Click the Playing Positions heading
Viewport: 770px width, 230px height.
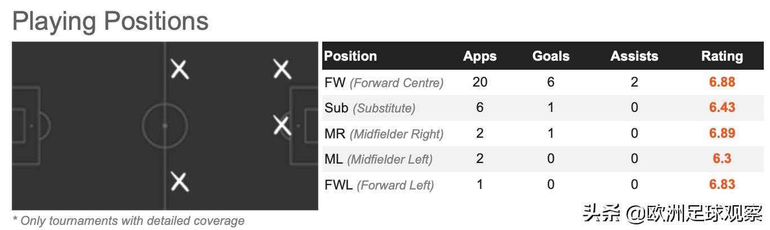[110, 21]
